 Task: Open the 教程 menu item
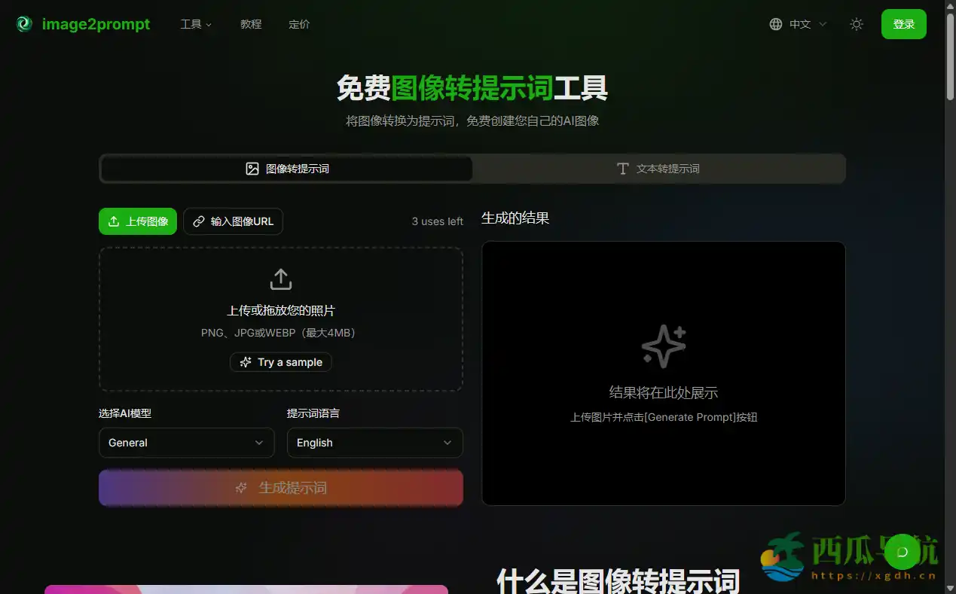[251, 23]
